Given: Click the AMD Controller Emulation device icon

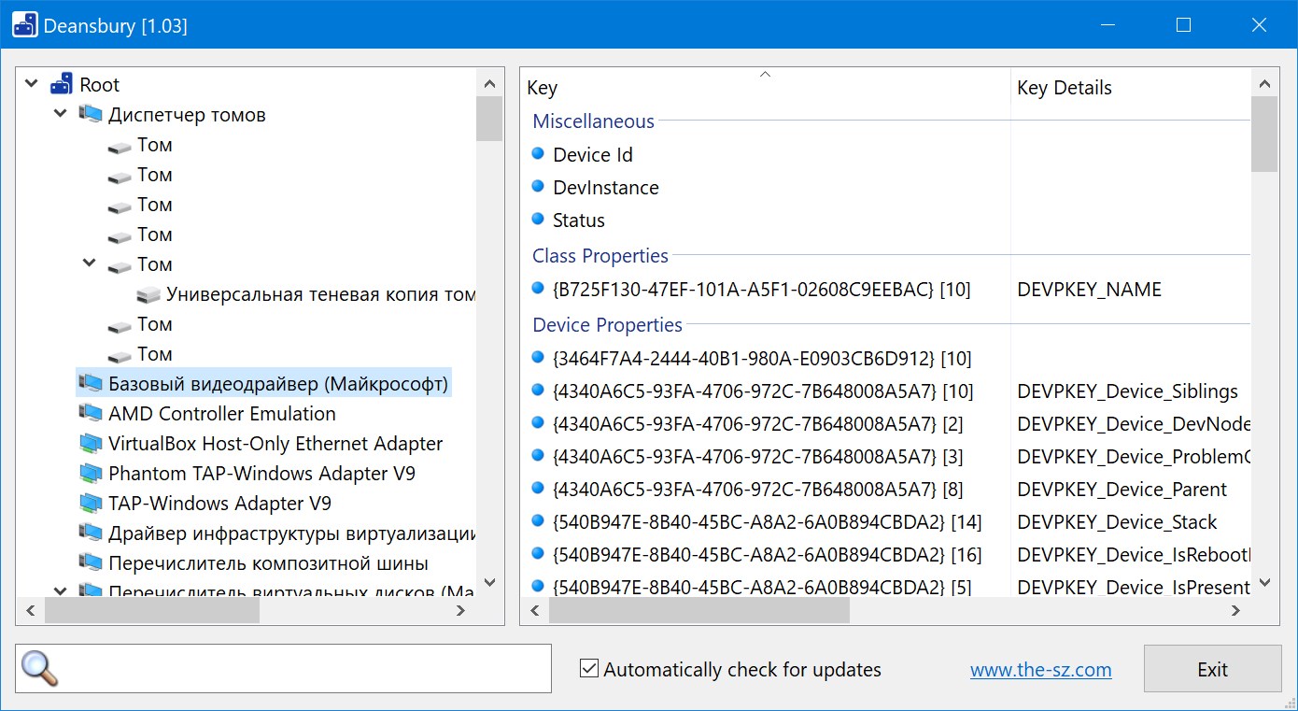Looking at the screenshot, I should point(91,414).
